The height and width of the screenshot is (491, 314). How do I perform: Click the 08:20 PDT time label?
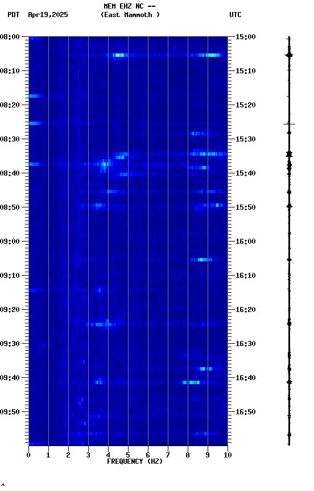tap(10, 105)
